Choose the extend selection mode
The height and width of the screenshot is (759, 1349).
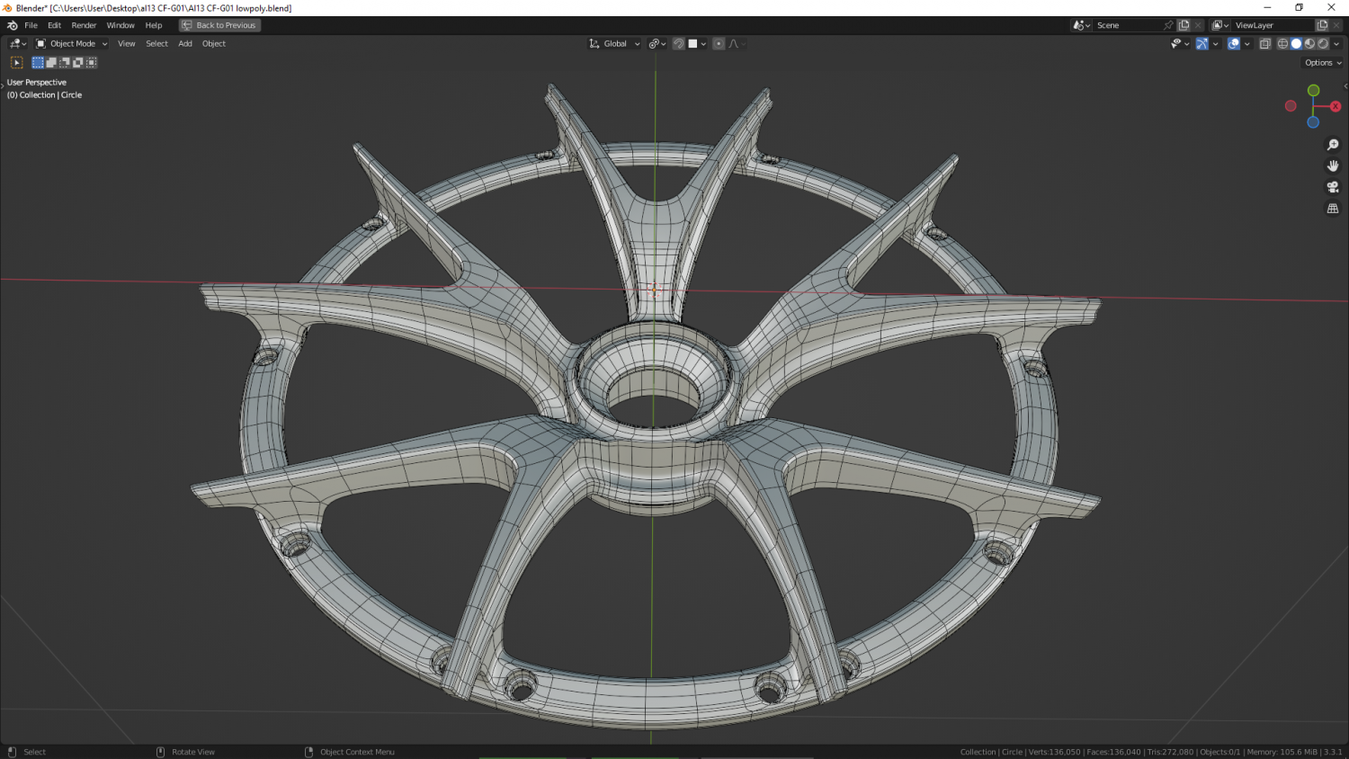tap(51, 63)
